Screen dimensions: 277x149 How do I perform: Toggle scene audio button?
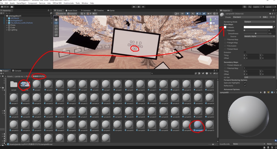point(193,13)
